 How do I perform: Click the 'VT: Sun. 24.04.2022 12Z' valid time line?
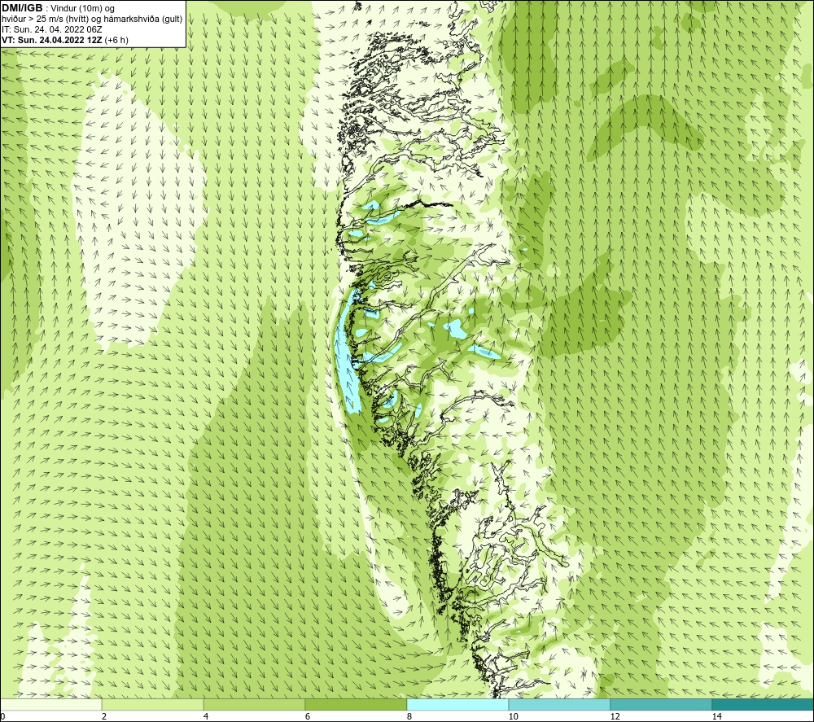point(65,40)
